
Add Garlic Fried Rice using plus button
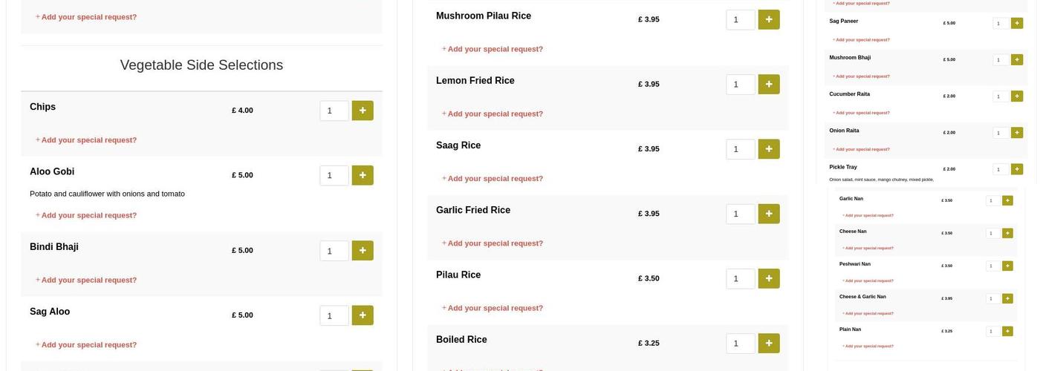[769, 214]
